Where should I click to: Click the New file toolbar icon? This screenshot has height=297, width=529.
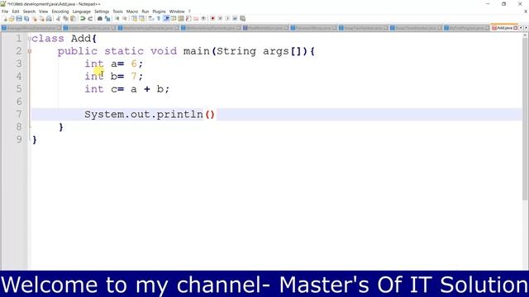point(6,18)
